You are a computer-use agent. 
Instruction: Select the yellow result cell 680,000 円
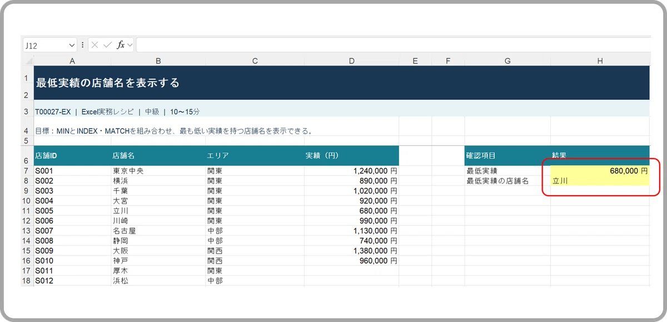pos(599,171)
